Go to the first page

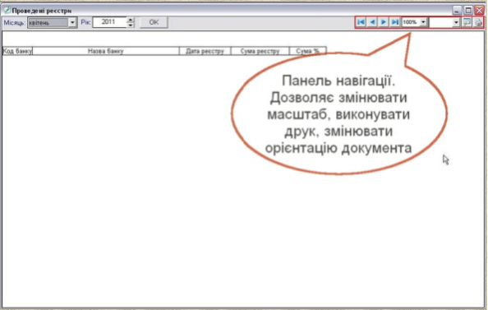[361, 22]
